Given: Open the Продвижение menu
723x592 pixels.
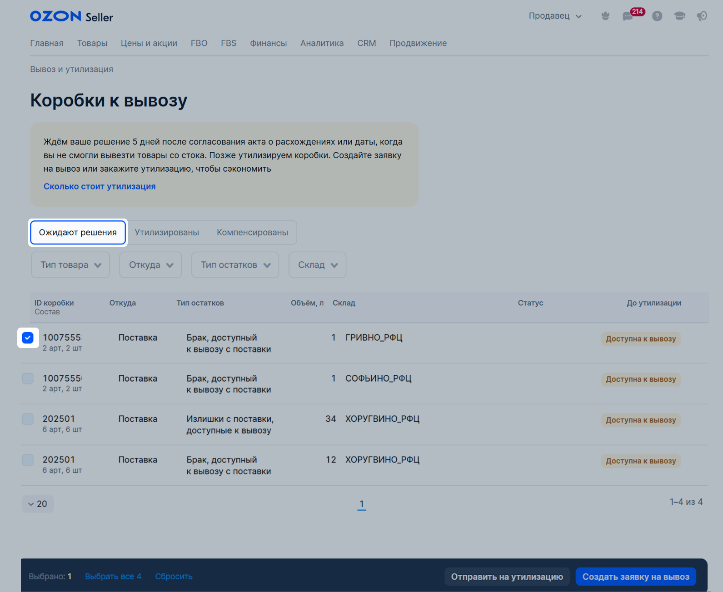Looking at the screenshot, I should coord(418,43).
